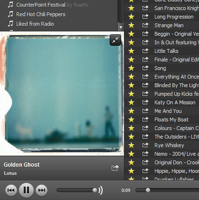Select the Katy On A Mission title

(175, 102)
